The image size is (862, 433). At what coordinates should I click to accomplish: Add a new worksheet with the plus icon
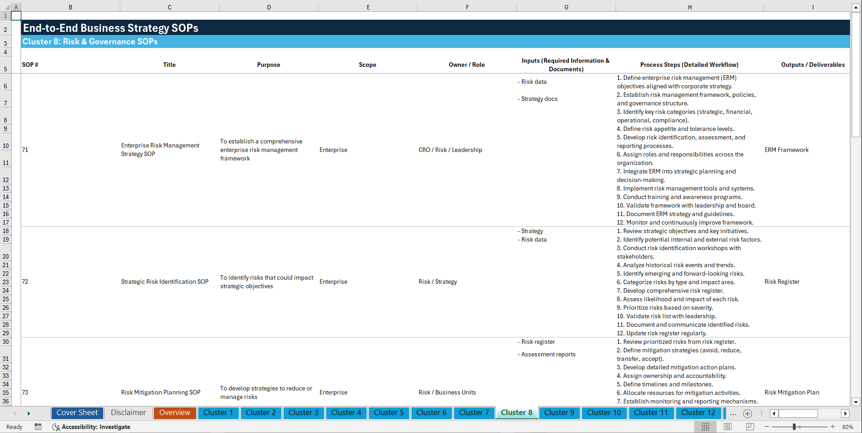[748, 413]
